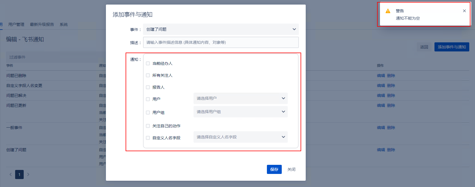Image resolution: width=475 pixels, height=187 pixels.
Task: Switch to the 用户管理 tab
Action: click(16, 24)
